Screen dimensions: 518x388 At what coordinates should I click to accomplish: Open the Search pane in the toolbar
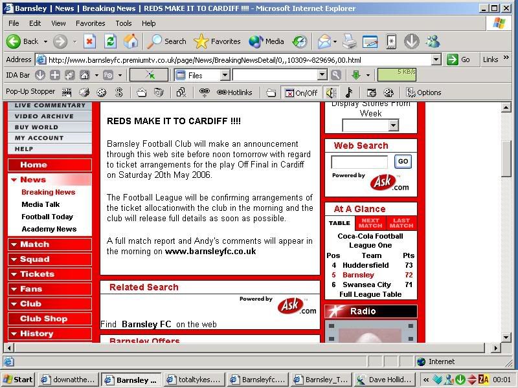click(x=167, y=41)
